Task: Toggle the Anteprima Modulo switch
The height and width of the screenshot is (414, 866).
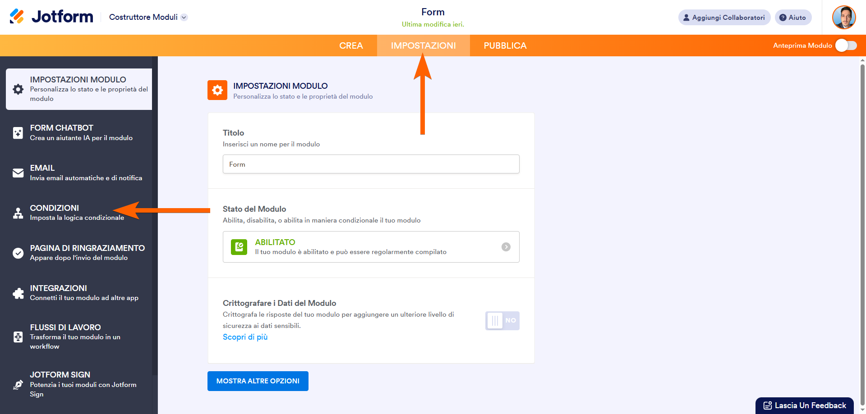Action: coord(846,45)
